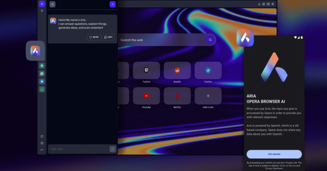Click the phone's Wi-Fi status icon
Viewport: 327px width, 171px height.
(x=295, y=37)
